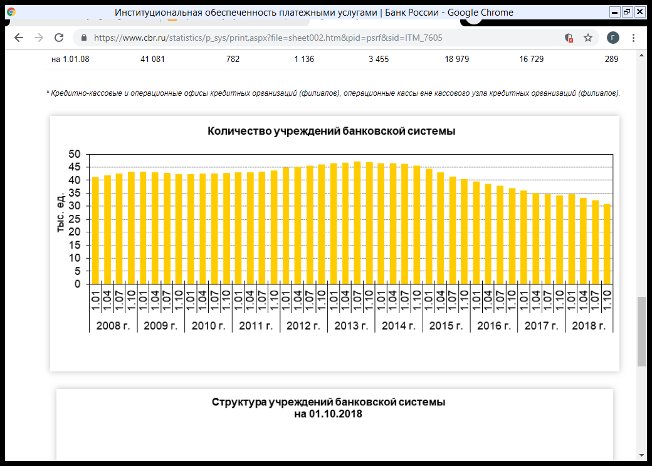Click the '2013 г.' axis label
Image resolution: width=652 pixels, height=466 pixels.
[351, 326]
